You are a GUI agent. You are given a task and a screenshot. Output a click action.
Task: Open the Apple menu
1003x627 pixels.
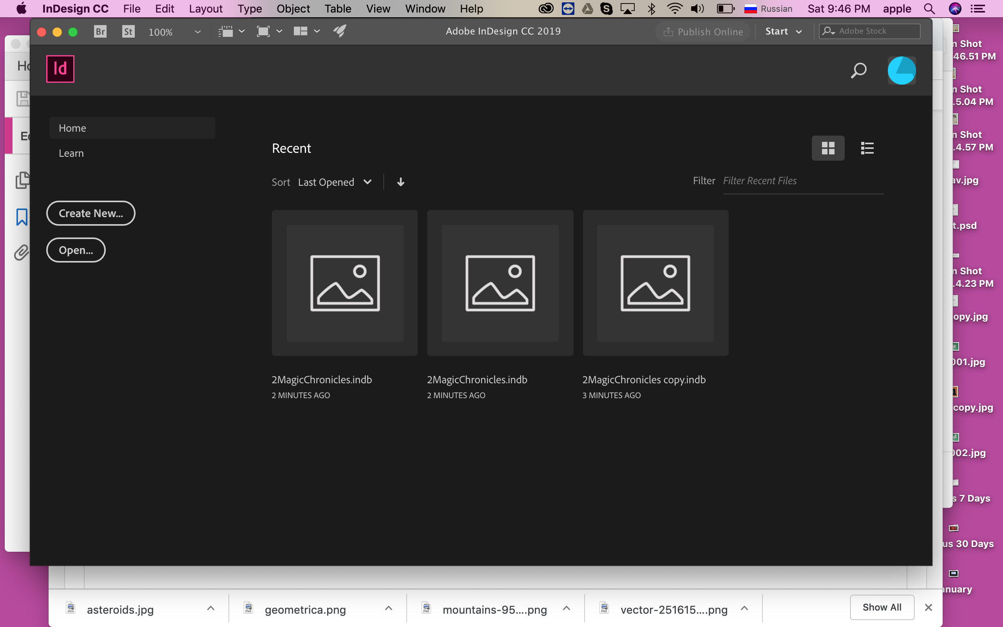[x=21, y=9]
